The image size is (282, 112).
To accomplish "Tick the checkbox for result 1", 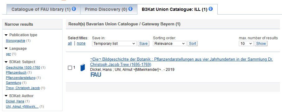I will click(x=70, y=68).
